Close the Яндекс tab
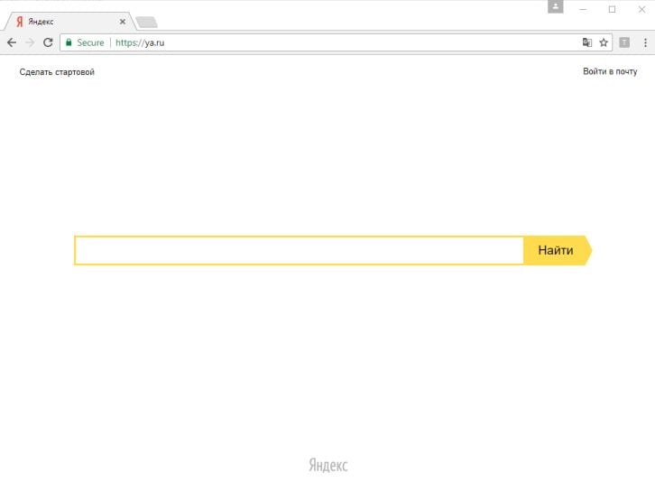The width and height of the screenshot is (655, 482). pyautogui.click(x=123, y=22)
